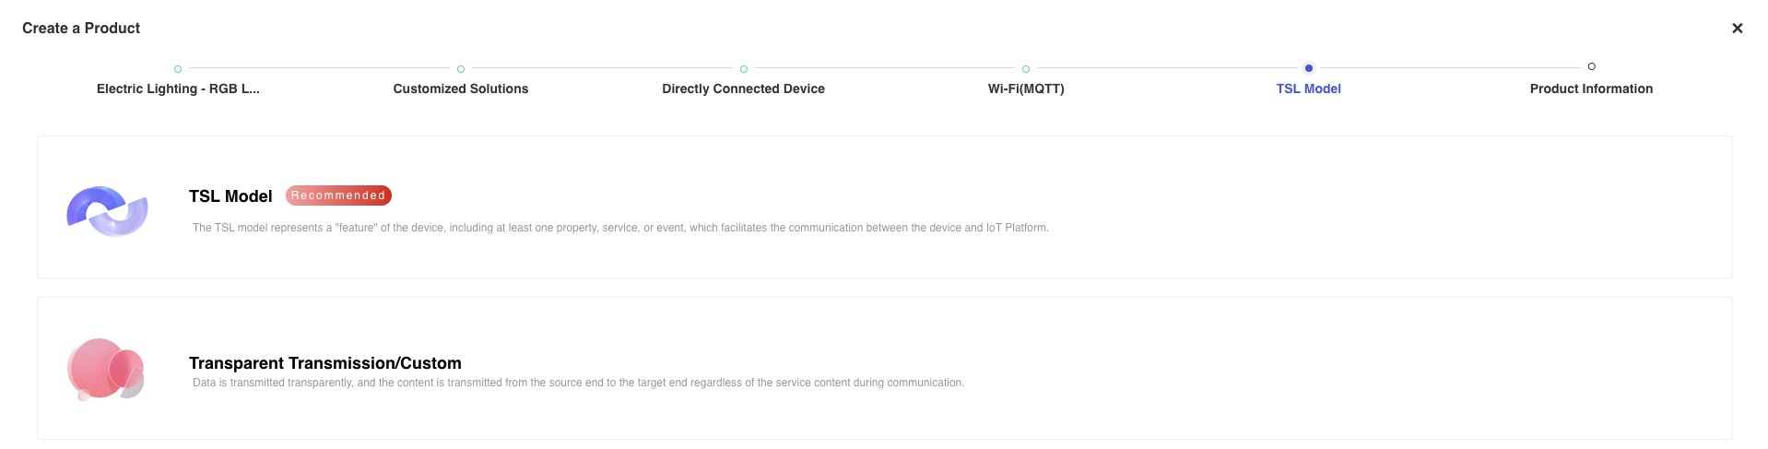
Task: Click the Product Information step circle
Action: click(1592, 66)
